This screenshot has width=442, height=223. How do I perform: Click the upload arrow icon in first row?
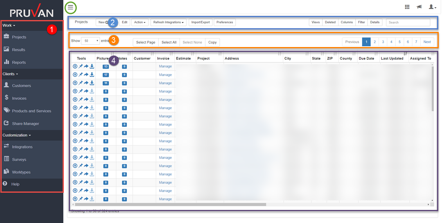[x=75, y=66]
